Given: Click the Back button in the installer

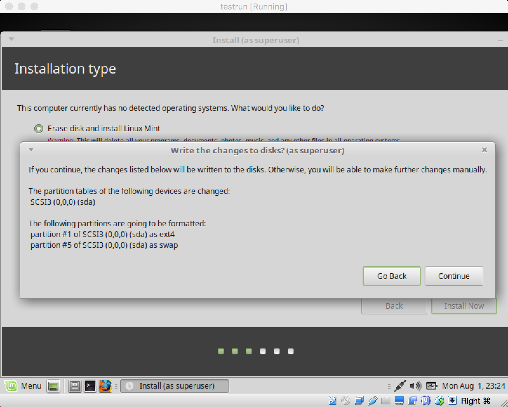Looking at the screenshot, I should point(394,306).
